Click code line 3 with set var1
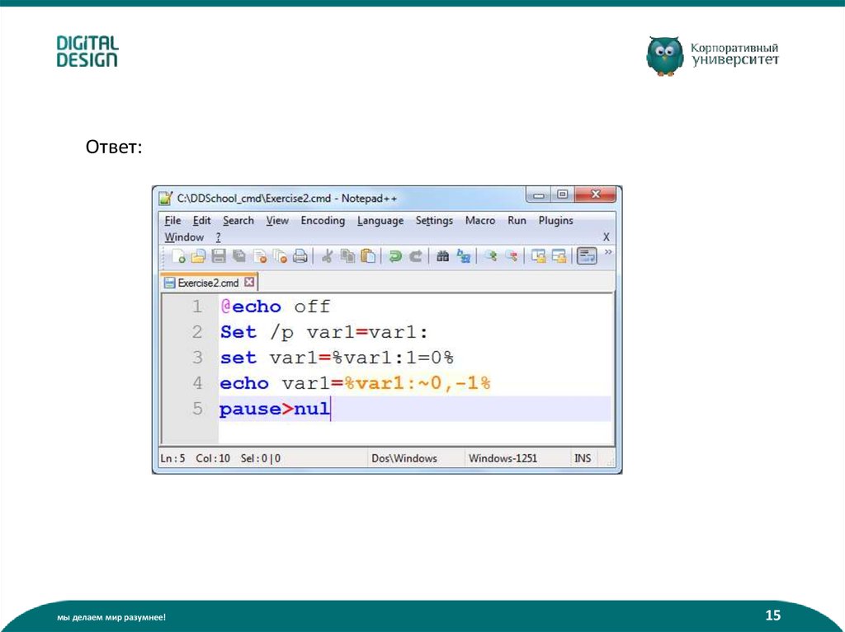Screen dimensions: 845x632 point(337,358)
